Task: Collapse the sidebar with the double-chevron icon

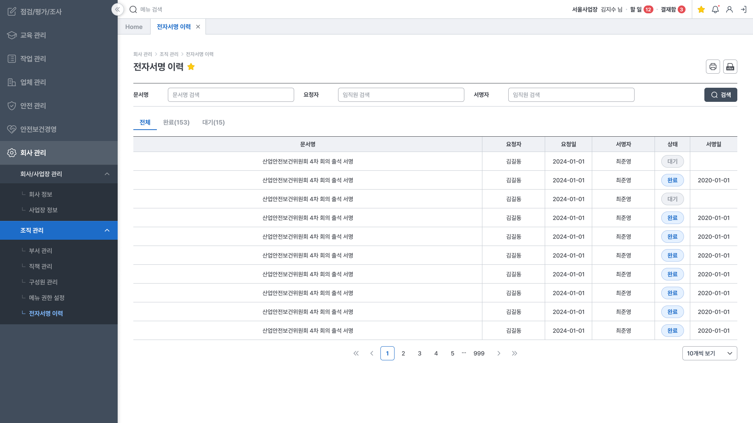Action: (117, 9)
